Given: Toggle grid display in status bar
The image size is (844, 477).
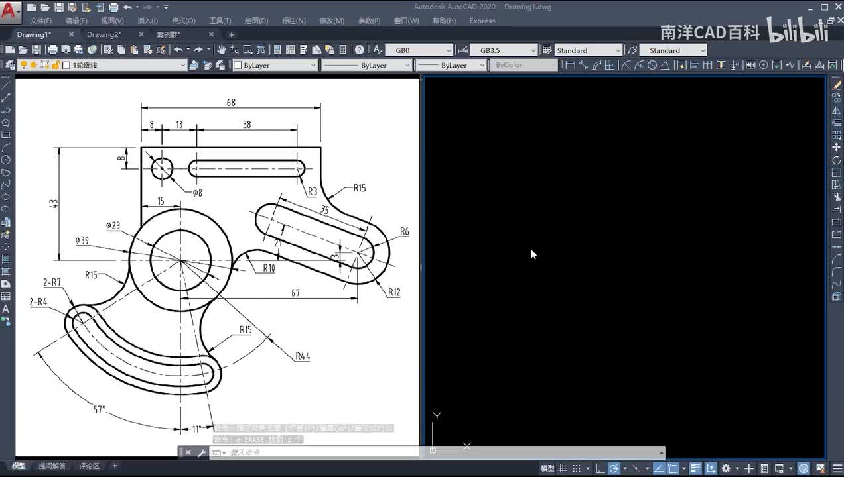Looking at the screenshot, I should 563,468.
